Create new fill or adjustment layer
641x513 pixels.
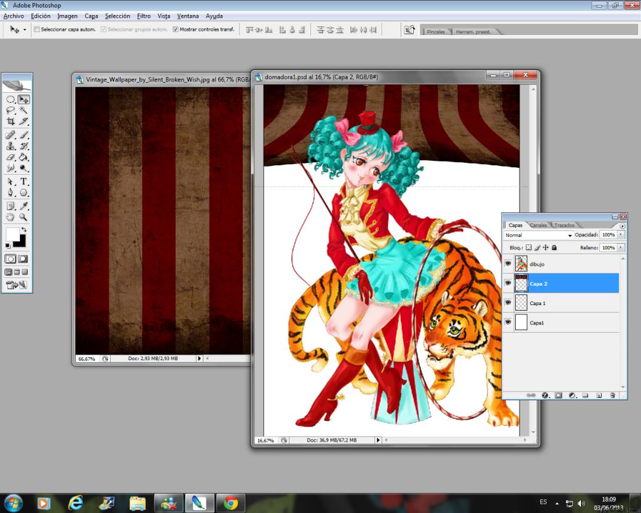[x=572, y=395]
